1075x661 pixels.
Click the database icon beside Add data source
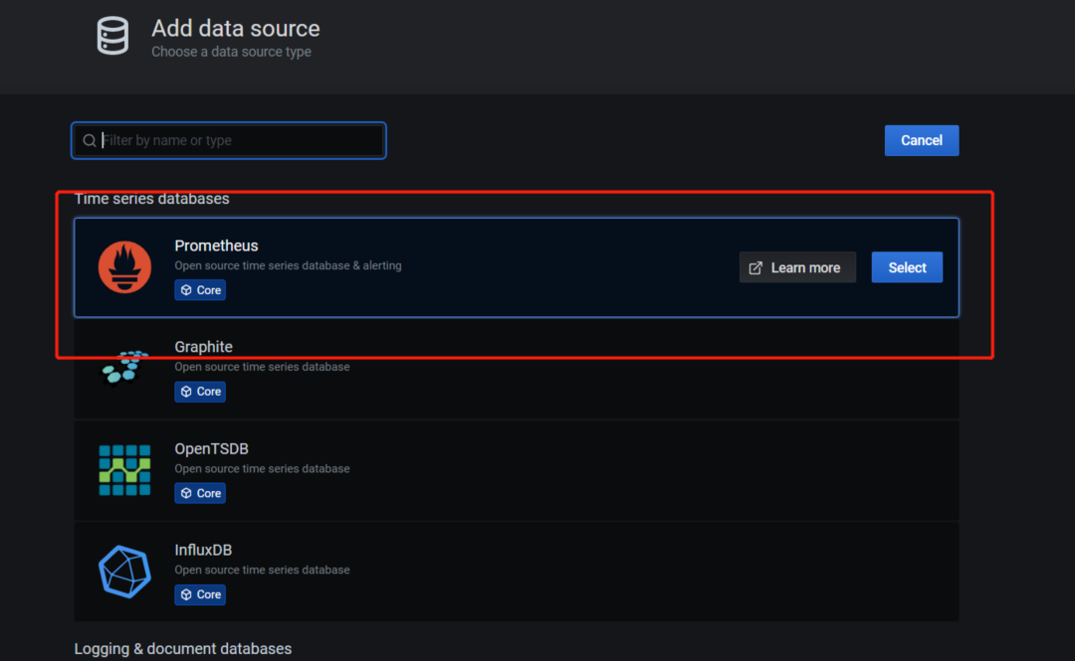(112, 36)
